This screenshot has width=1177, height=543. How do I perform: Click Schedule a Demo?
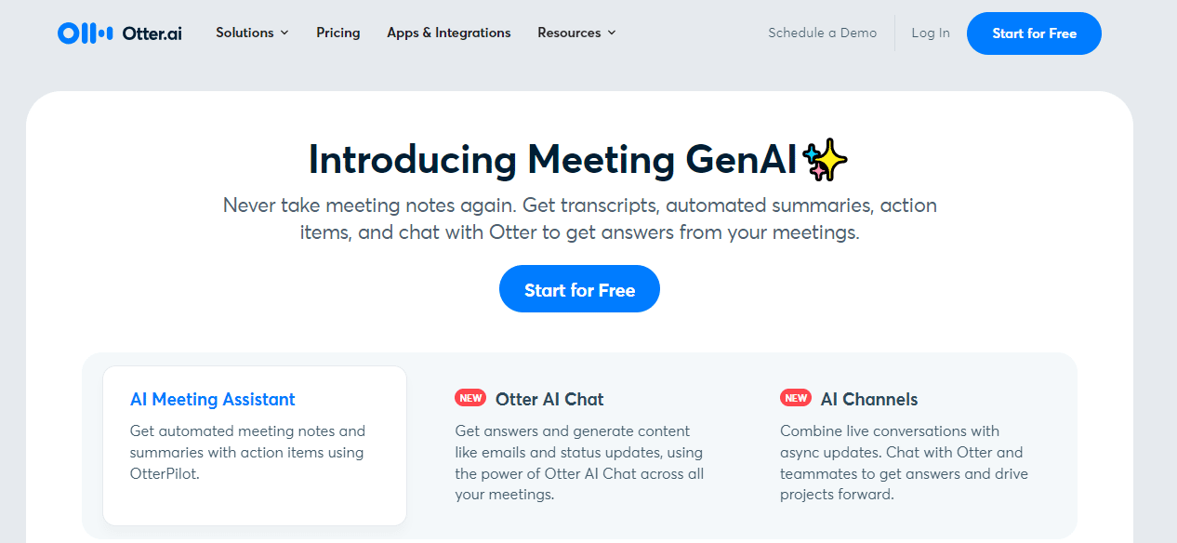click(x=822, y=33)
